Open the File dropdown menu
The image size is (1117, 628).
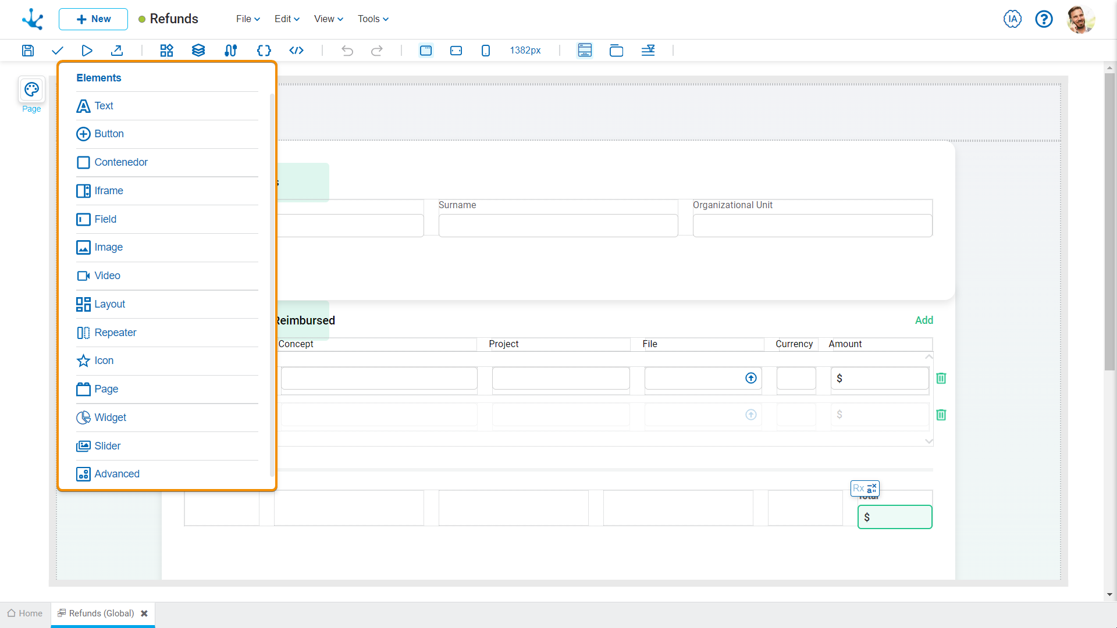coord(248,19)
